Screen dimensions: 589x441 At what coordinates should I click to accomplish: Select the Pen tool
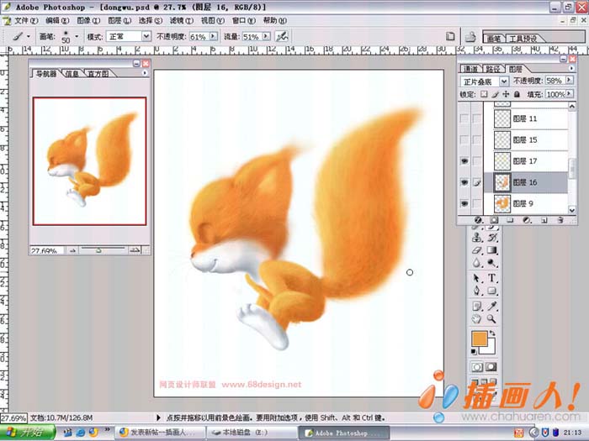477,291
